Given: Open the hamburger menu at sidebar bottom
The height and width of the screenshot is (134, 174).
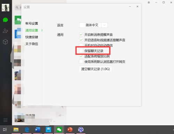Looking at the screenshot, I should [x=6, y=120].
